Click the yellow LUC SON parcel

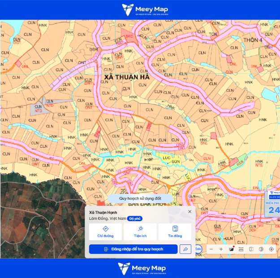170,159
